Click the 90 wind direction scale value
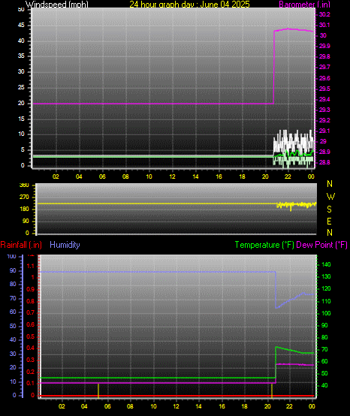350x416 pixels. [26, 222]
